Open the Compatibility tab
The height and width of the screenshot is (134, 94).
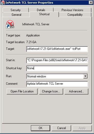[x=75, y=15]
